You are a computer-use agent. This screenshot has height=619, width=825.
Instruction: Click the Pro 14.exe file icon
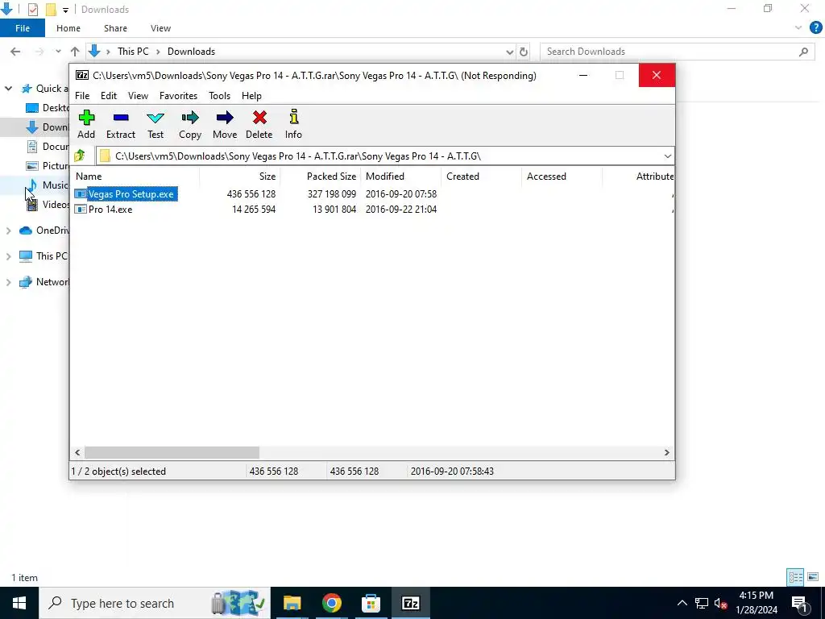pyautogui.click(x=81, y=210)
